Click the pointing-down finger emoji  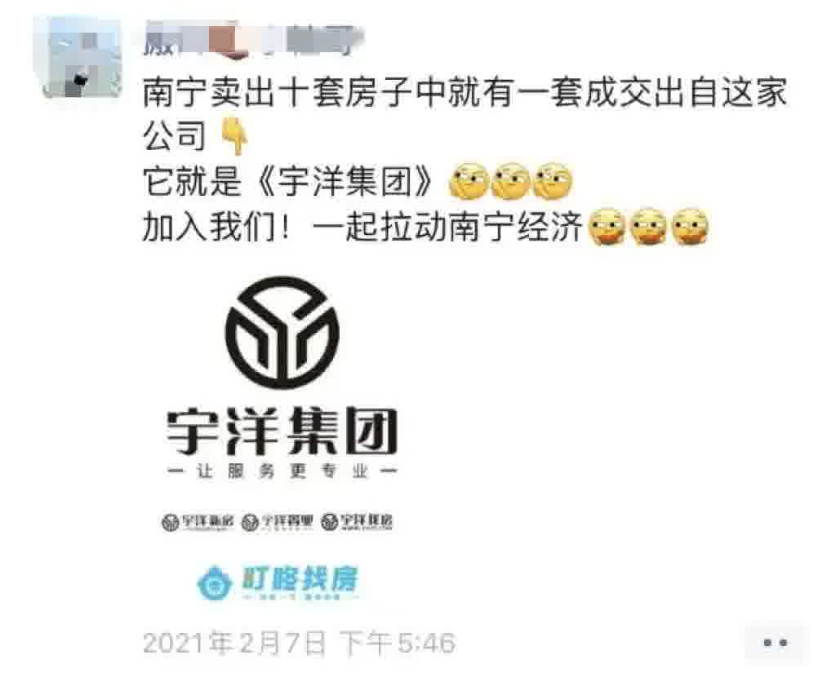pos(235,137)
